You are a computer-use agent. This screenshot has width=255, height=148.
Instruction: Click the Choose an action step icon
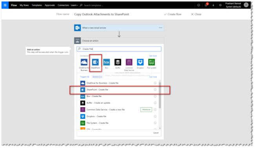77,41
